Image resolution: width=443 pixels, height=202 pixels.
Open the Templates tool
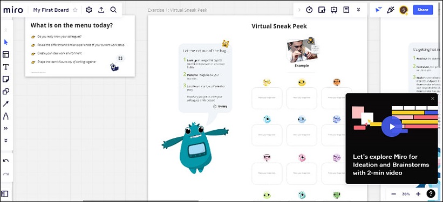tap(6, 54)
